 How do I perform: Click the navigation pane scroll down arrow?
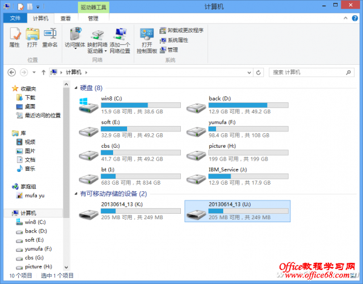[x=66, y=267]
